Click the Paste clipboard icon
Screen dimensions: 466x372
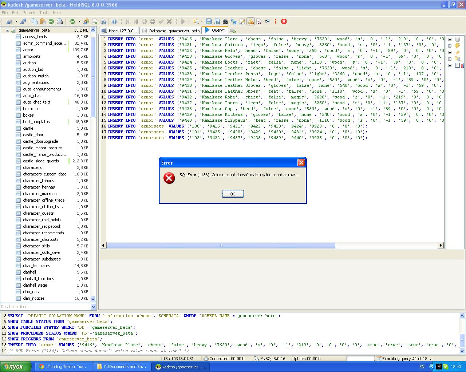click(x=43, y=21)
